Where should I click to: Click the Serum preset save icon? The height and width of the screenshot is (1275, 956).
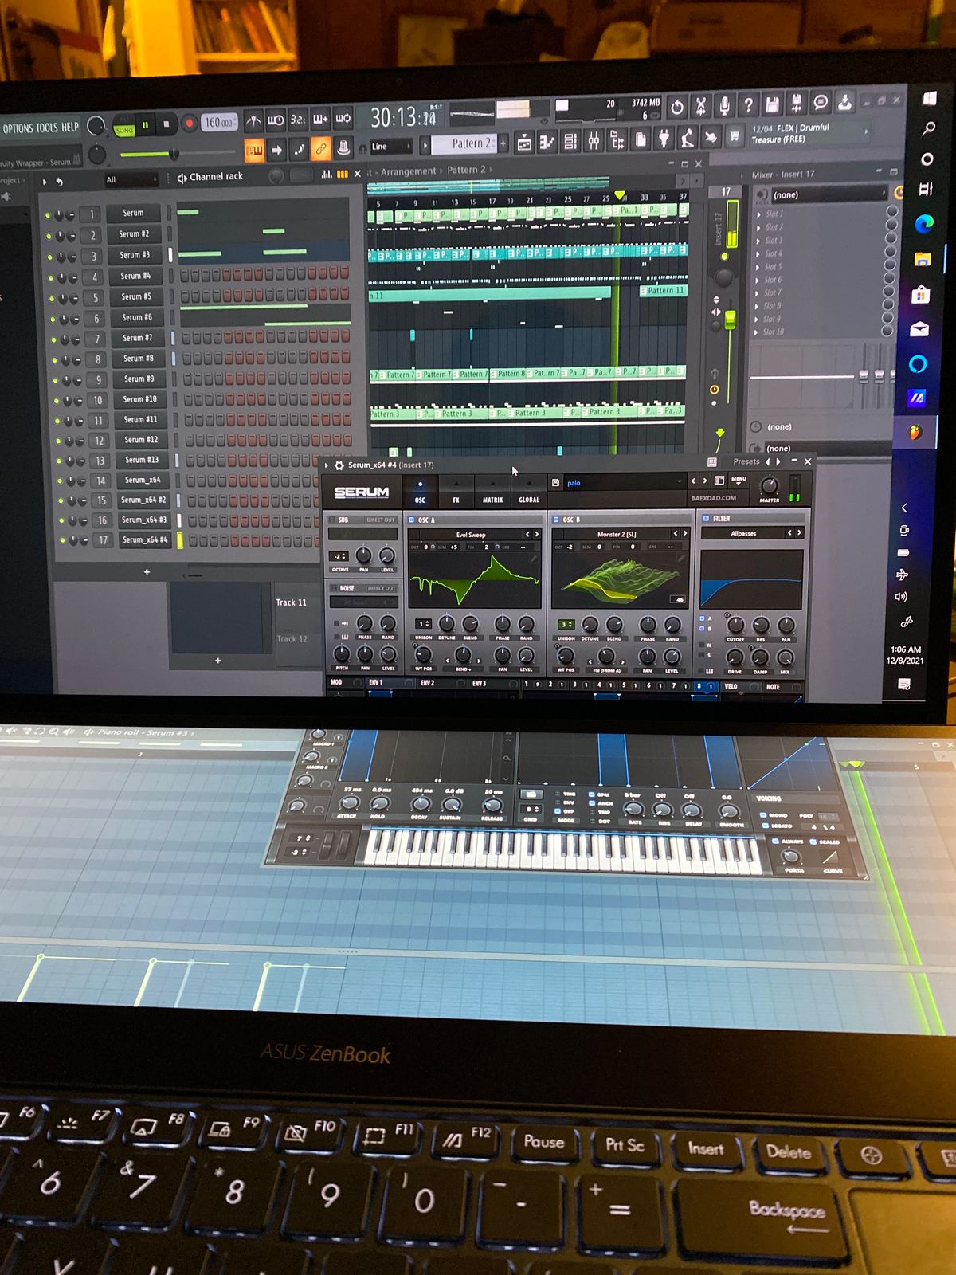pyautogui.click(x=555, y=483)
